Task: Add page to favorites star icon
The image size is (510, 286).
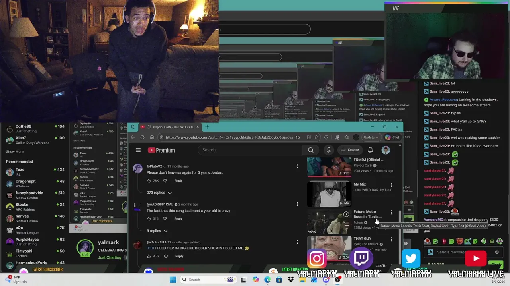Action: (x=316, y=137)
